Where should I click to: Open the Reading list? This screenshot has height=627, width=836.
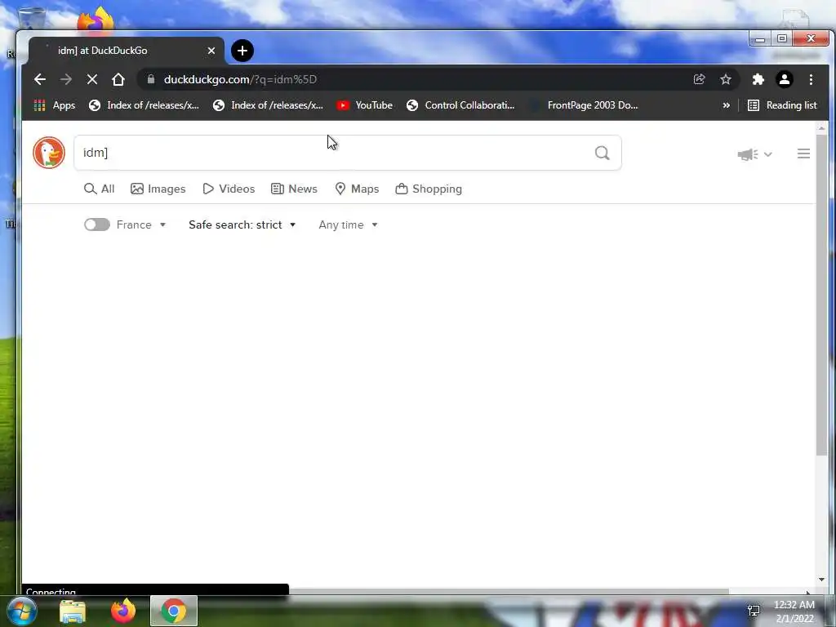782,105
